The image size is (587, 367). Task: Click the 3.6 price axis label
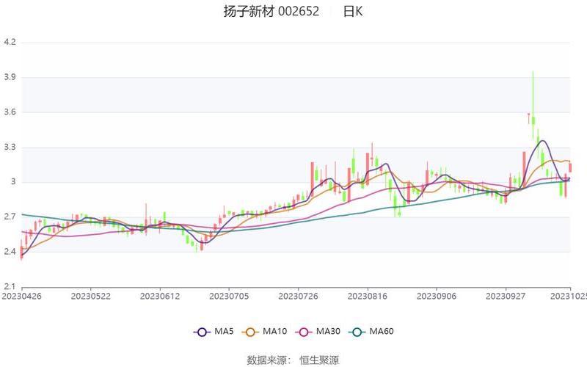point(10,112)
